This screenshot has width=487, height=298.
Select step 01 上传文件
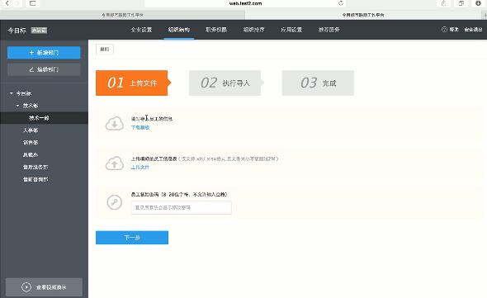click(x=133, y=83)
